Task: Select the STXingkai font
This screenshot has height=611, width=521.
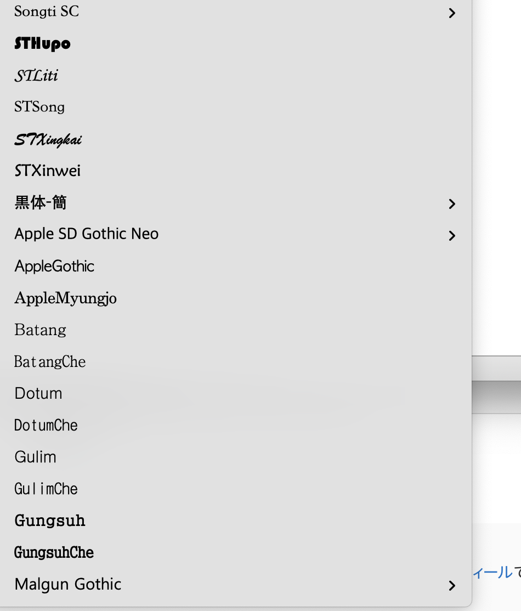Action: coord(48,139)
